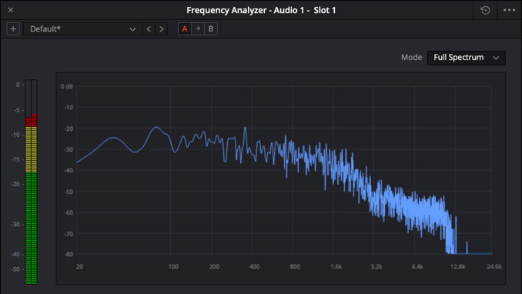Image resolution: width=522 pixels, height=294 pixels.
Task: Click the -15 meter scale label
Action: coord(15,159)
